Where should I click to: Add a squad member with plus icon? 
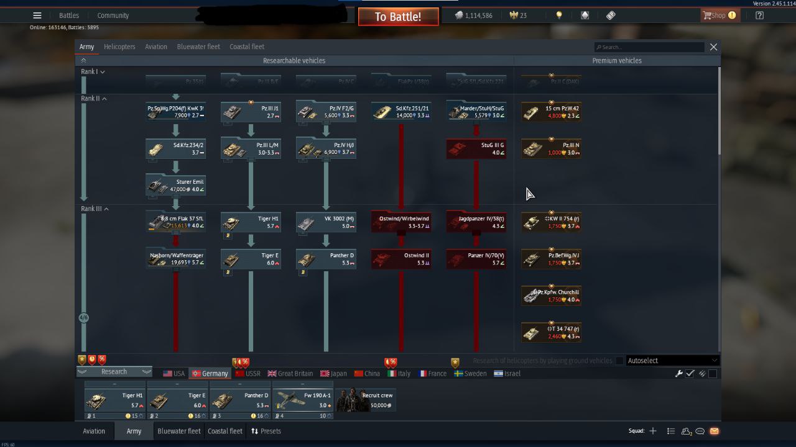click(x=653, y=431)
